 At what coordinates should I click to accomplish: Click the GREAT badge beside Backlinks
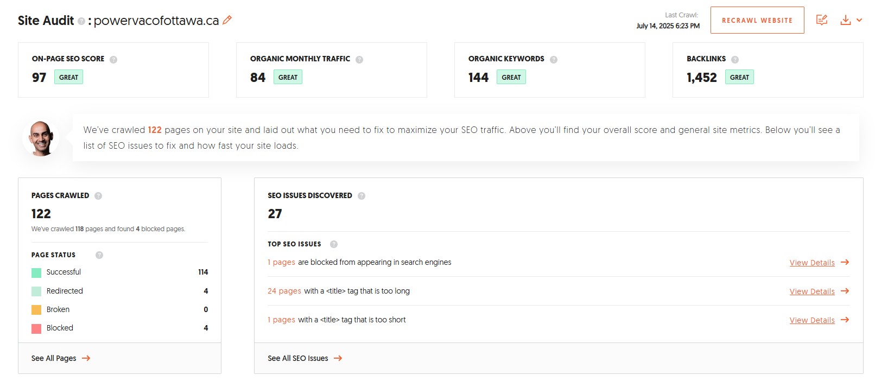tap(739, 77)
